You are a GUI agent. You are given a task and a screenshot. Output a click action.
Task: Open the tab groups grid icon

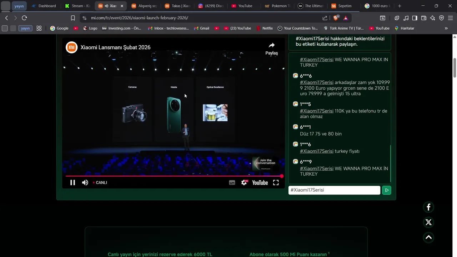(x=39, y=28)
